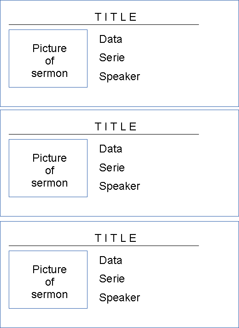The width and height of the screenshot is (239, 328).
Task: Click the TITLE heading of third card
Action: (x=116, y=238)
